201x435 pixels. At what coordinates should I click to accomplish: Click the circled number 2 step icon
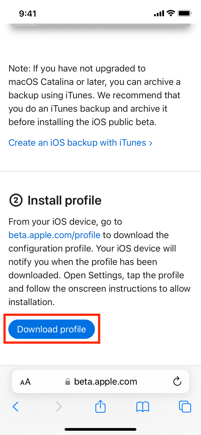(16, 200)
